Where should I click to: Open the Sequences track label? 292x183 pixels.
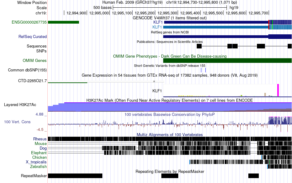[37, 46]
